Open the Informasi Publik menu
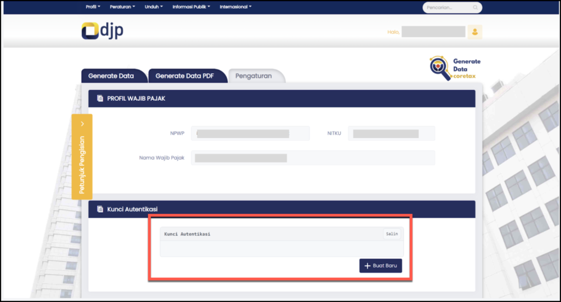This screenshot has width=561, height=302. point(191,7)
